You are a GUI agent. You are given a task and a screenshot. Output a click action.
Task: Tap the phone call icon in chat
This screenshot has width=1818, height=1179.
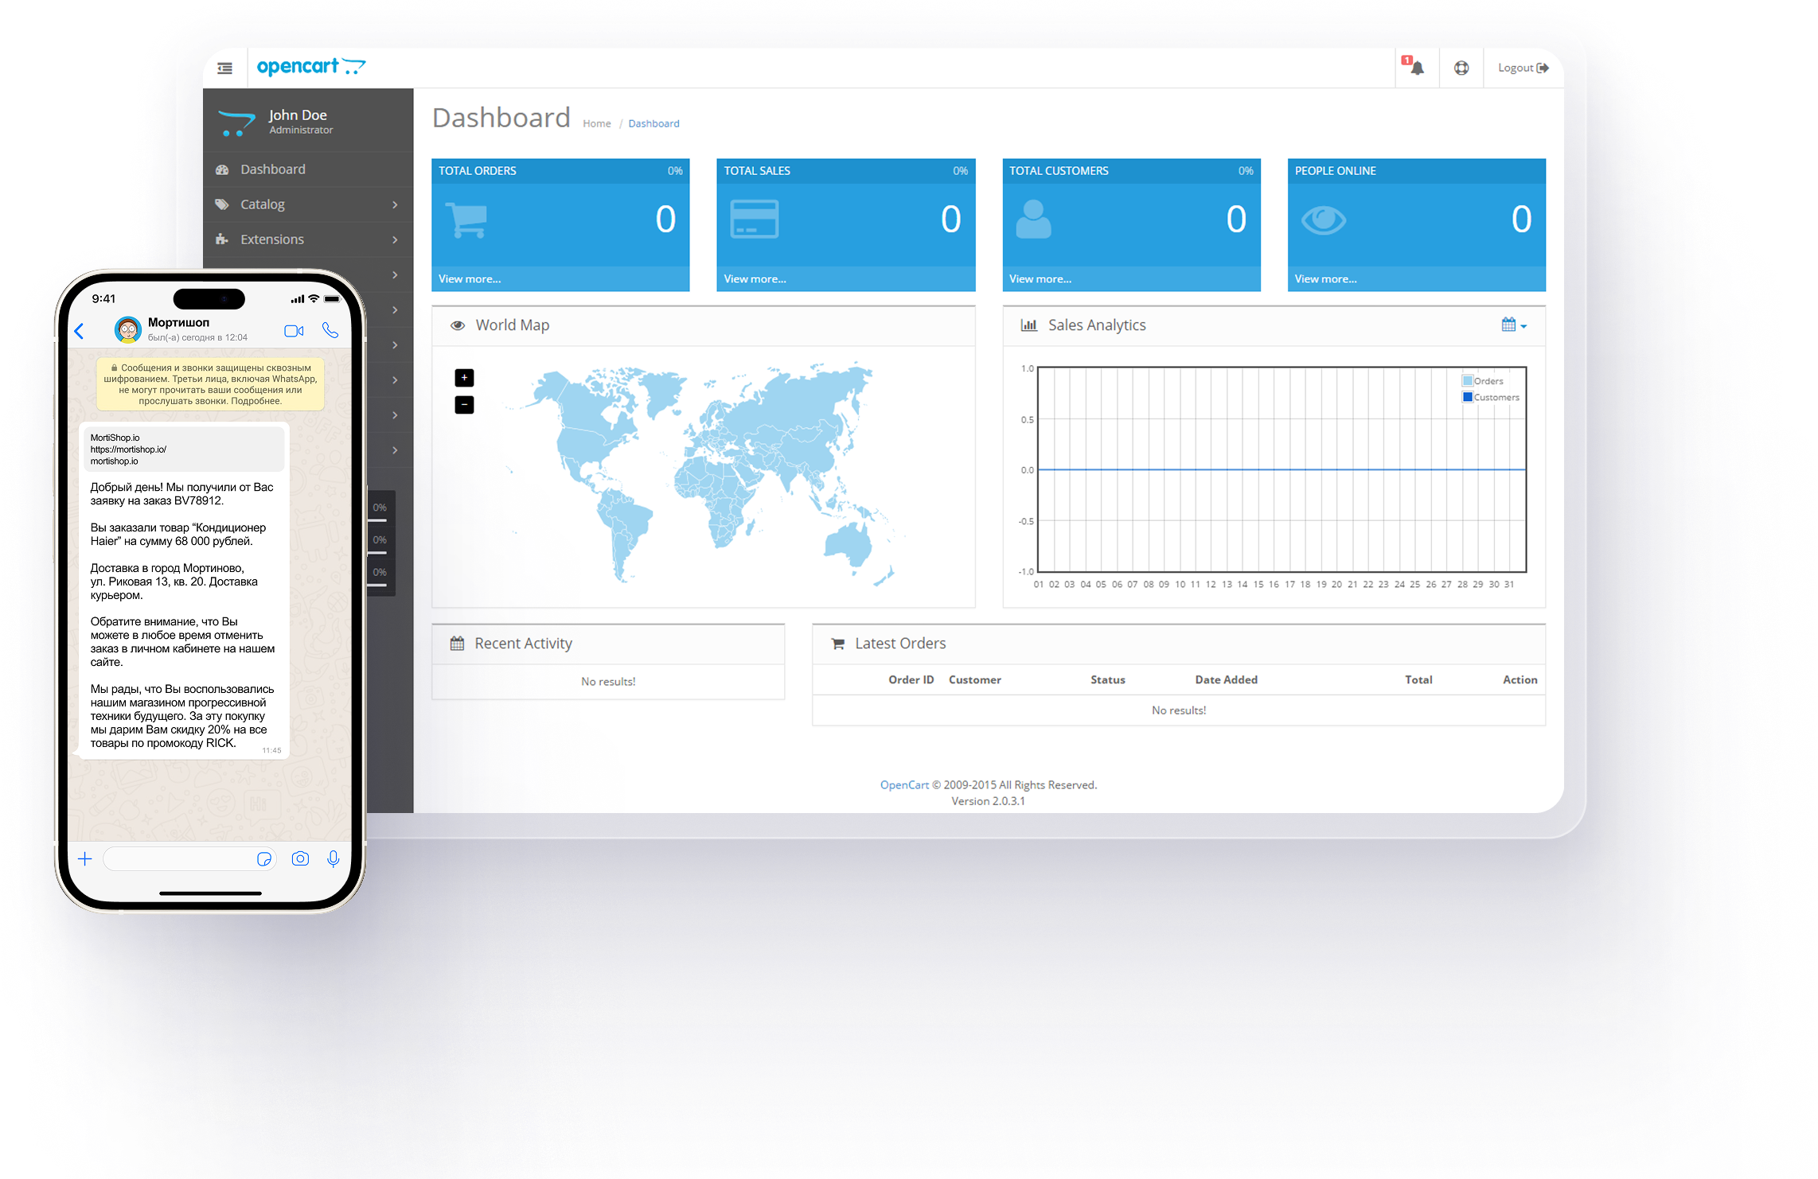[x=330, y=330]
